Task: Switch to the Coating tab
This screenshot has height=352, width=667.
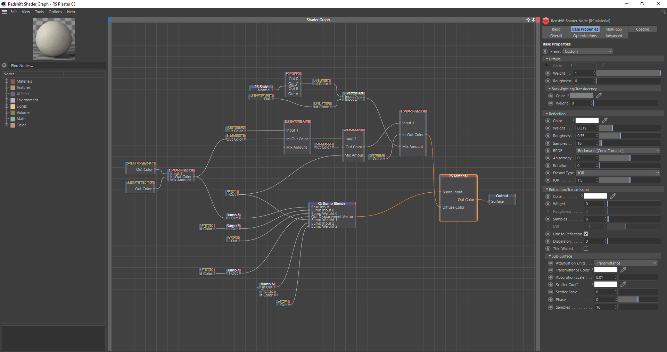Action: 643,29
